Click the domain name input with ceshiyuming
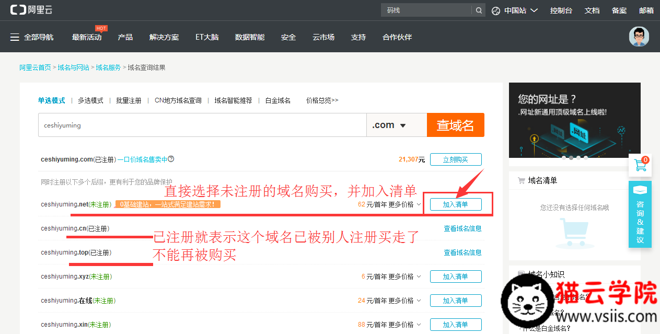 202,125
